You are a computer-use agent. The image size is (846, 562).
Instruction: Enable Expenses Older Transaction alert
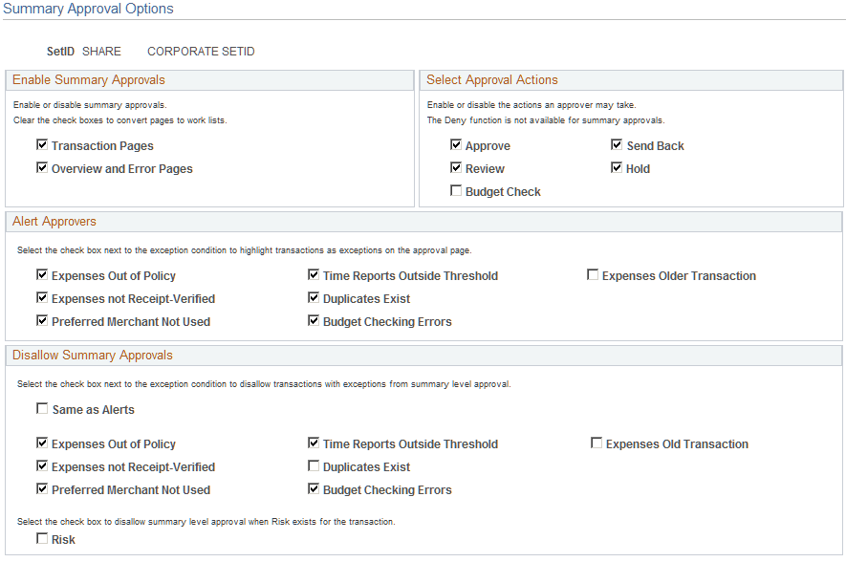tap(591, 275)
